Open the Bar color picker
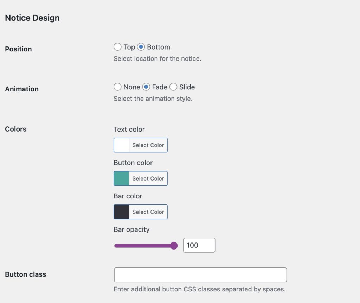The height and width of the screenshot is (303, 360). click(148, 212)
